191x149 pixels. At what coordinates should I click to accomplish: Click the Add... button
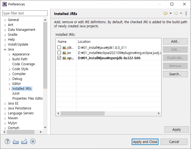(x=175, y=41)
